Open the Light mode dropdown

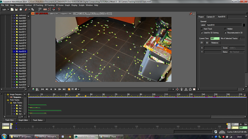(x=8, y=9)
